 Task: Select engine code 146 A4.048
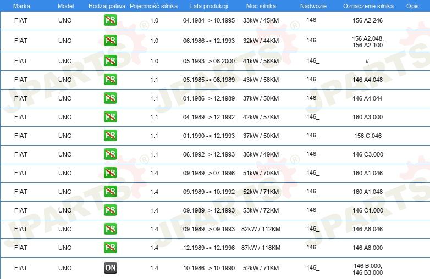point(367,80)
